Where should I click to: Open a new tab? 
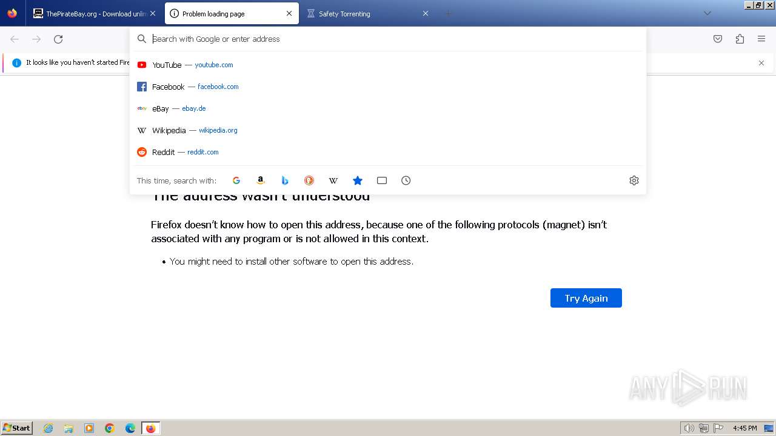[449, 13]
